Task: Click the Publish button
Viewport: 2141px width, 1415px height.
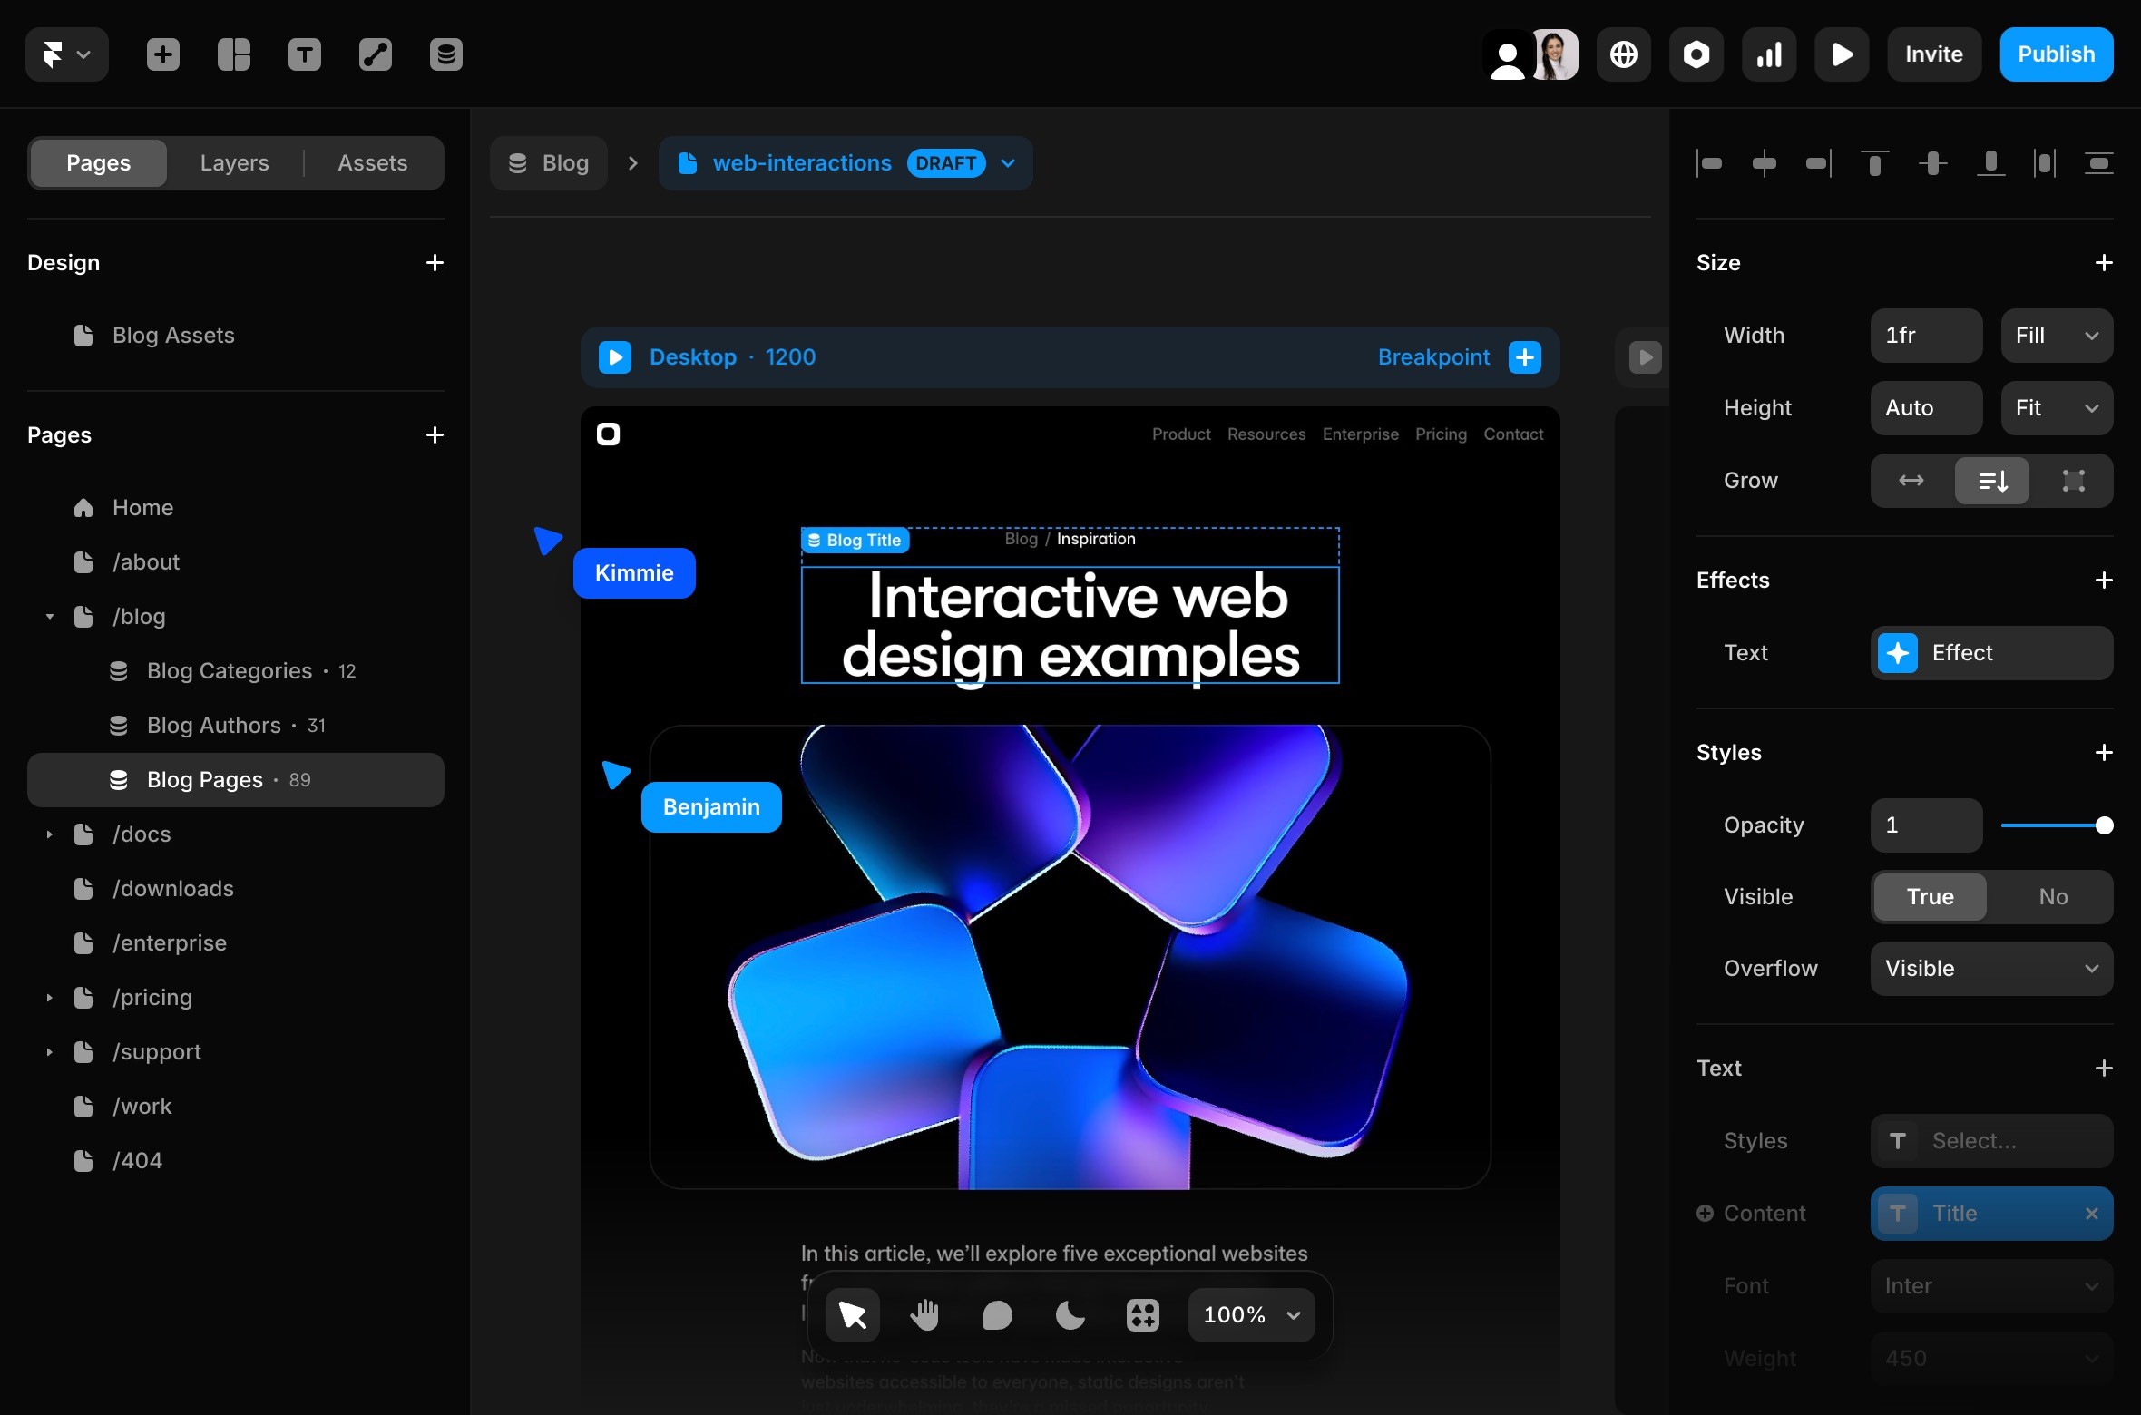Action: point(2055,54)
